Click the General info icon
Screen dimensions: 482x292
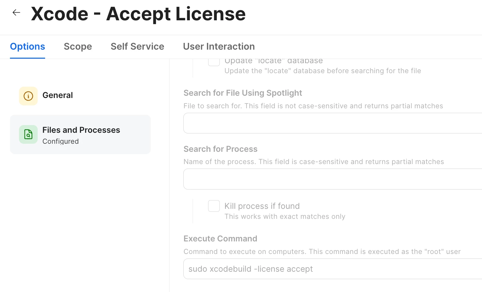(28, 96)
